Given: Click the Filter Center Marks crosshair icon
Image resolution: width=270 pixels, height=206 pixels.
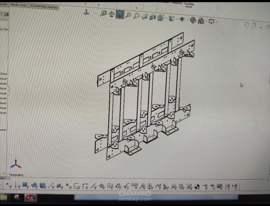Looking at the screenshot, I should coord(102,187).
